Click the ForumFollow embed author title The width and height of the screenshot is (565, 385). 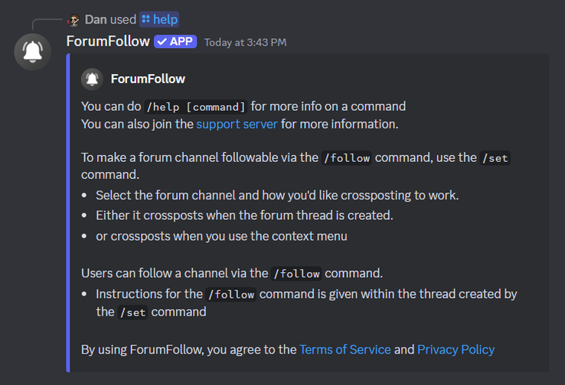click(148, 79)
